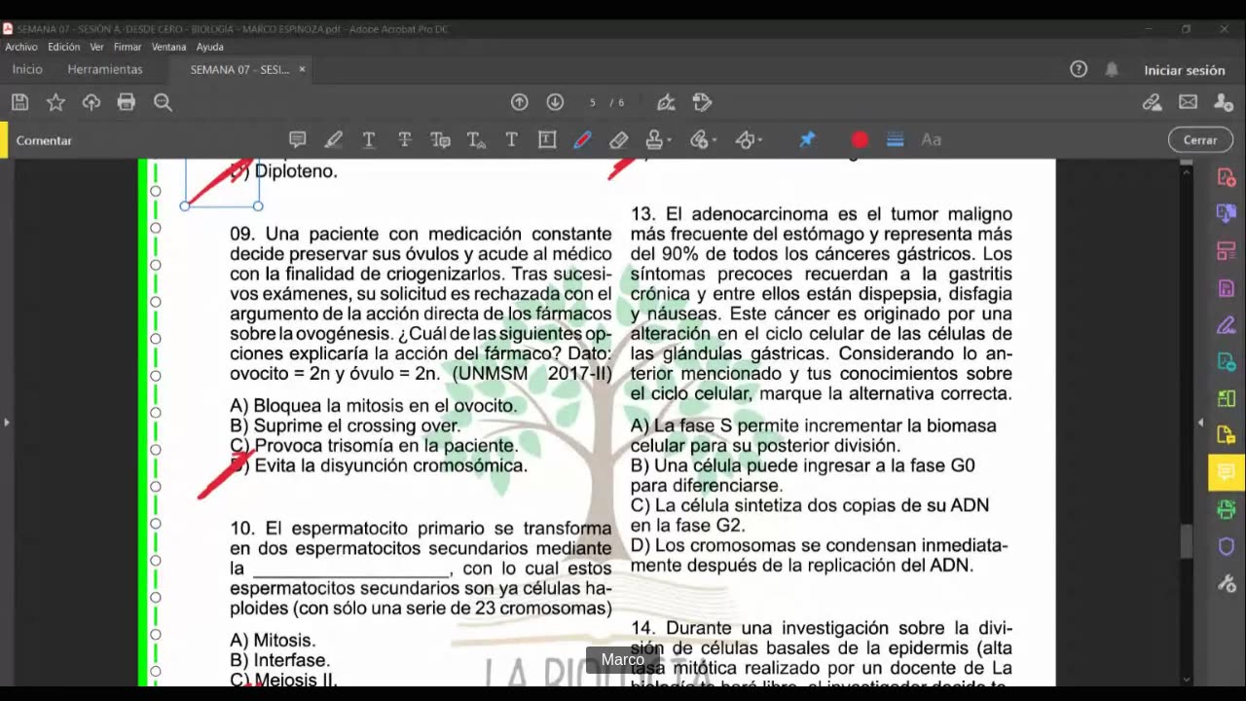
Task: Open the Aa text properties
Action: (932, 140)
